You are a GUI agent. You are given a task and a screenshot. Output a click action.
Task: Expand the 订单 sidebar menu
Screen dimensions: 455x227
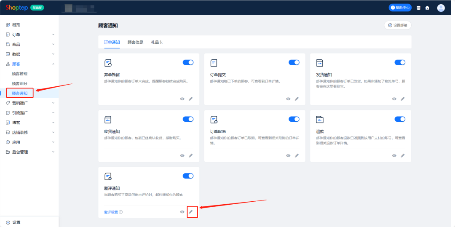click(29, 35)
